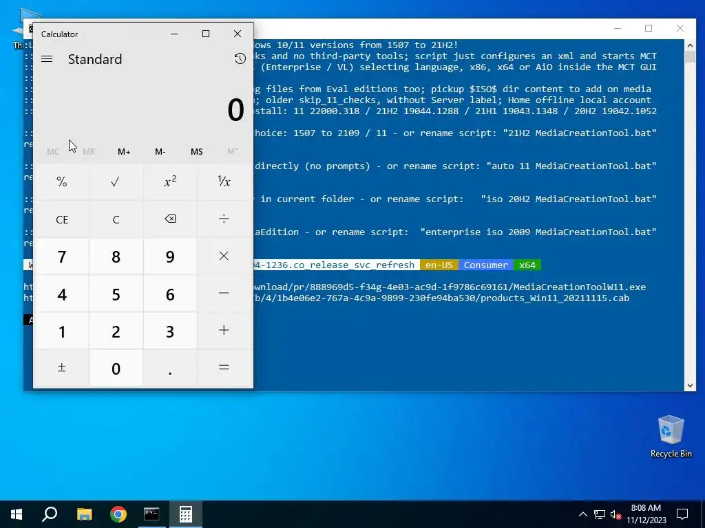Open the taskbar clock and date

tap(646, 514)
